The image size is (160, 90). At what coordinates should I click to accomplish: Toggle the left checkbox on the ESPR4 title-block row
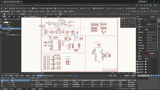click(137, 61)
